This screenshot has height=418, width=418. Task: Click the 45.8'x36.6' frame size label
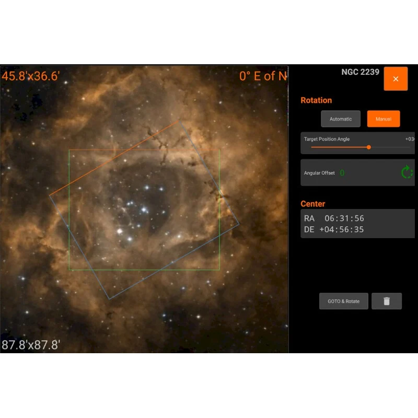(x=31, y=76)
